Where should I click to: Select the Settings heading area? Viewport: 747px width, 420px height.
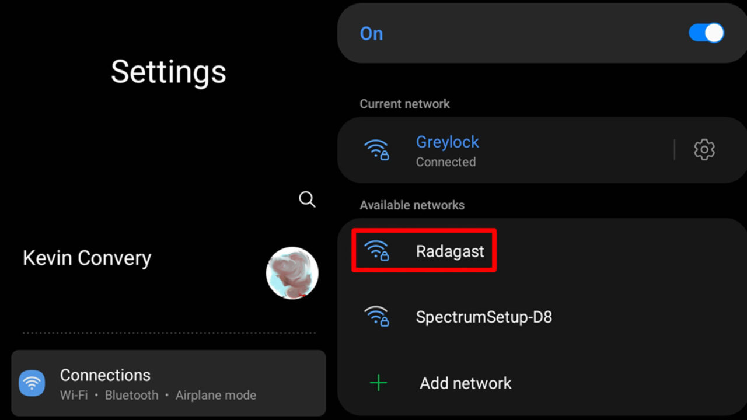(x=168, y=72)
